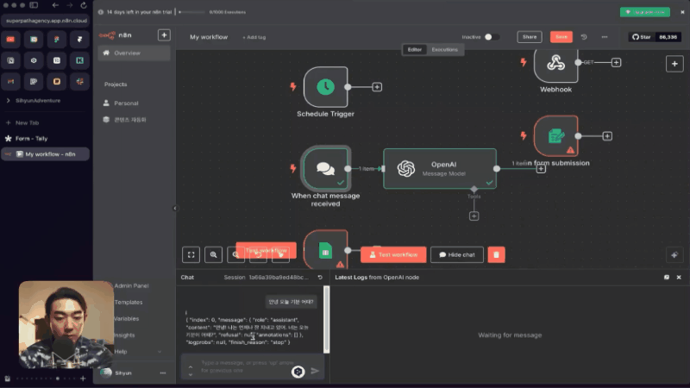
Task: Collapse the n8n sidebar arrow
Action: [x=175, y=208]
